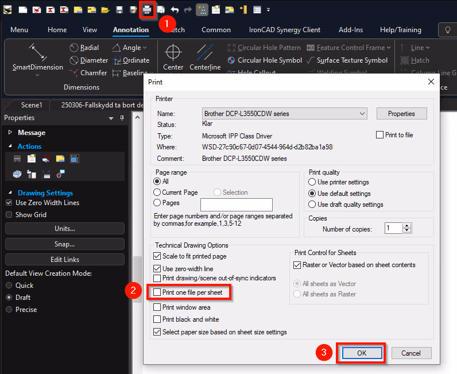Viewport: 457px width, 374px height.
Task: Click the Print Preview icon beside printer
Action: (x=161, y=10)
